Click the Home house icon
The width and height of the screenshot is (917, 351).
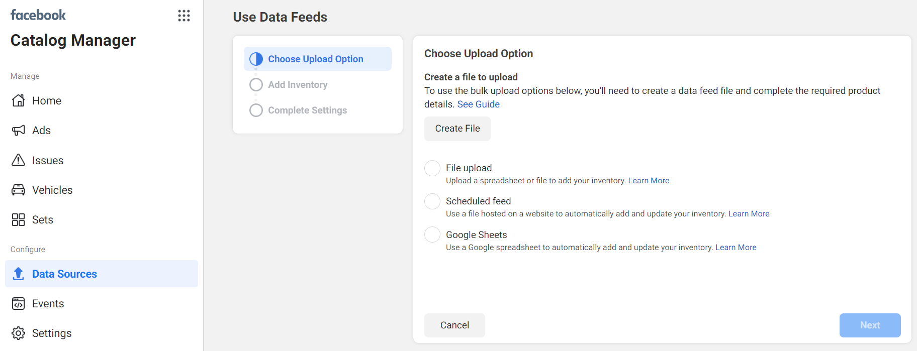pyautogui.click(x=18, y=100)
